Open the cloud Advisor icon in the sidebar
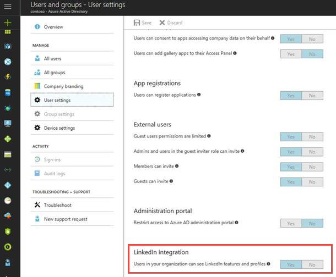This screenshot has width=336, height=277. tap(8, 216)
